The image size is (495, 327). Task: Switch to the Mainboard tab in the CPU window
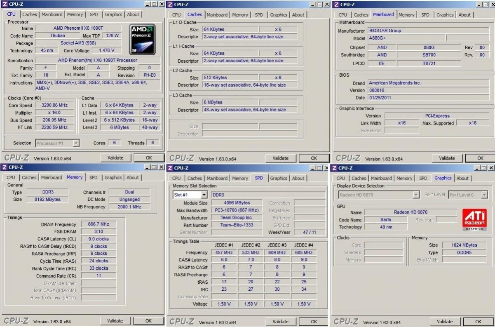[52, 14]
